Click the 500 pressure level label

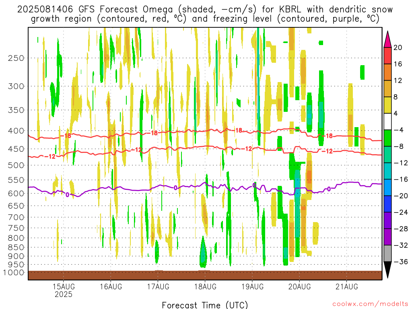coord(16,165)
